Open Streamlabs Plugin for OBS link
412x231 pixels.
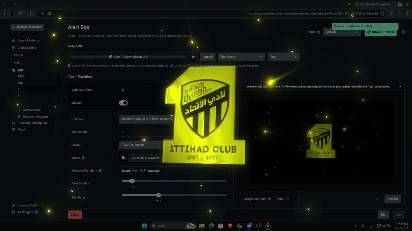pyautogui.click(x=158, y=65)
